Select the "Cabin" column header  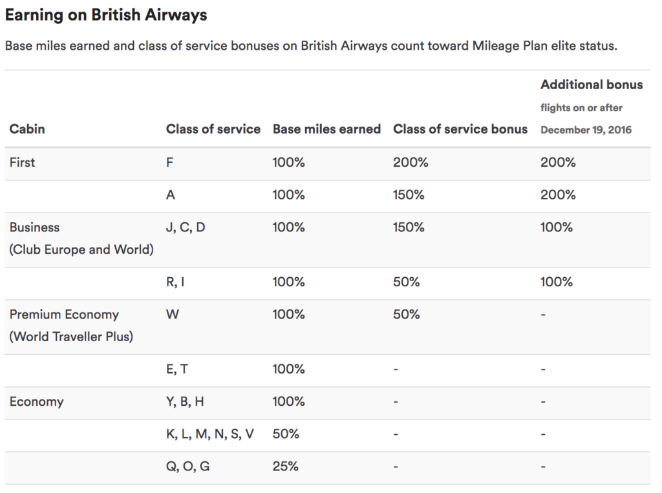[27, 129]
